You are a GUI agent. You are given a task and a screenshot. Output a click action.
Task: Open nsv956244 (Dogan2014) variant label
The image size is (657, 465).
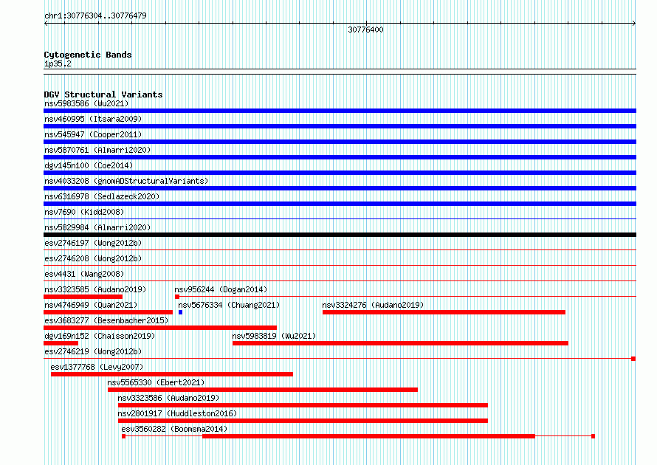(221, 289)
